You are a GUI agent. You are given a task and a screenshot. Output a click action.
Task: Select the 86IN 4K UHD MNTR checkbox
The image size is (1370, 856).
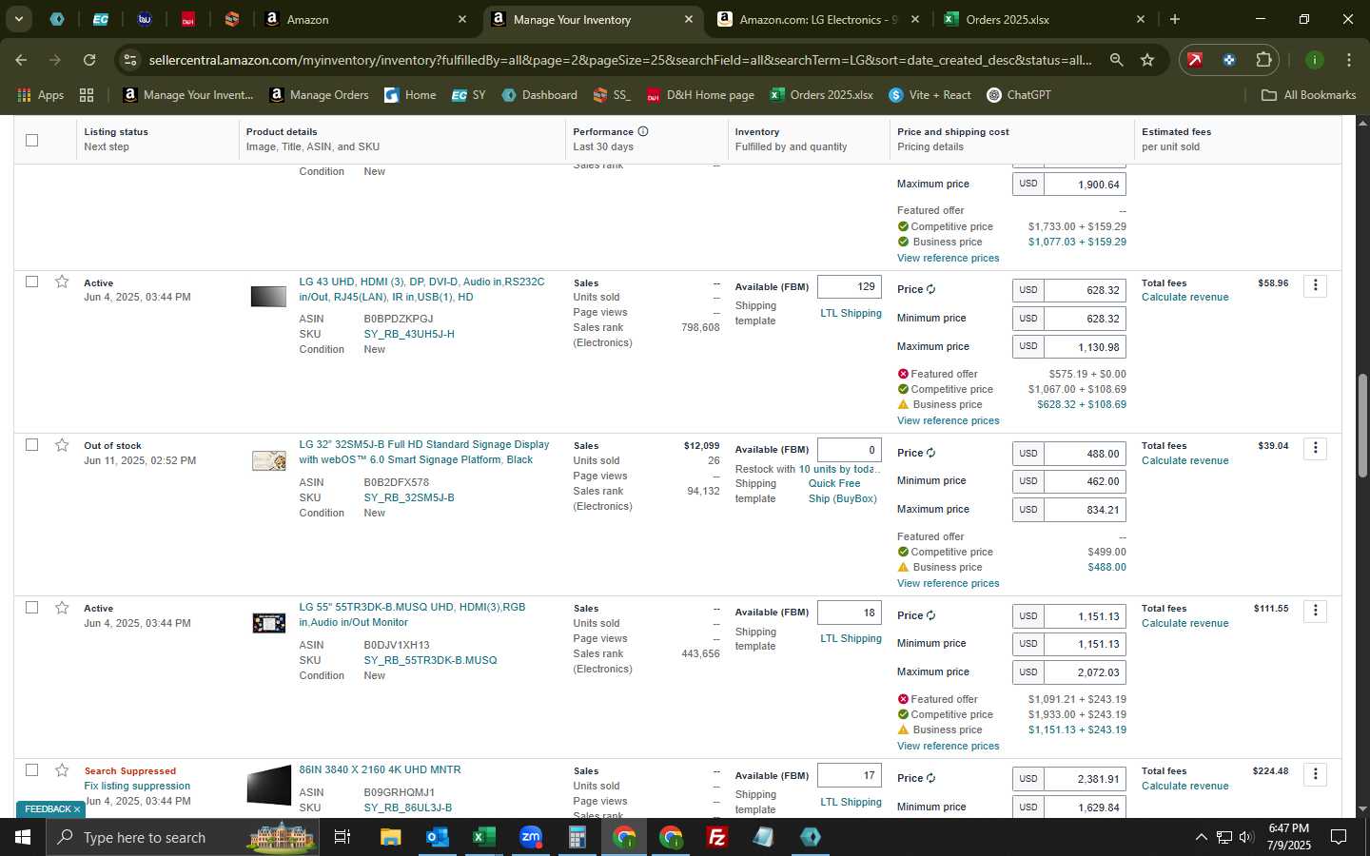pyautogui.click(x=31, y=770)
